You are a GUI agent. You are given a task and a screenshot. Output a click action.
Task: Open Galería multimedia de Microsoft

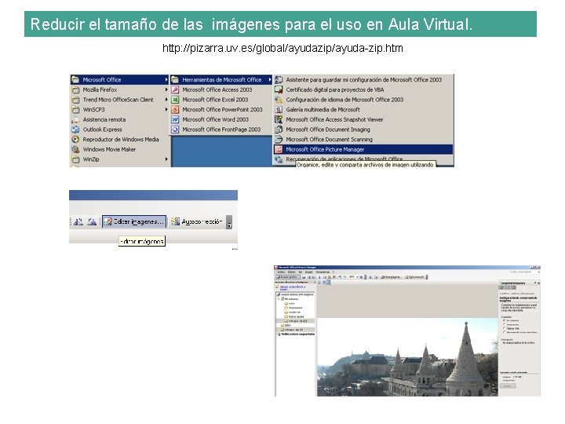click(x=363, y=110)
